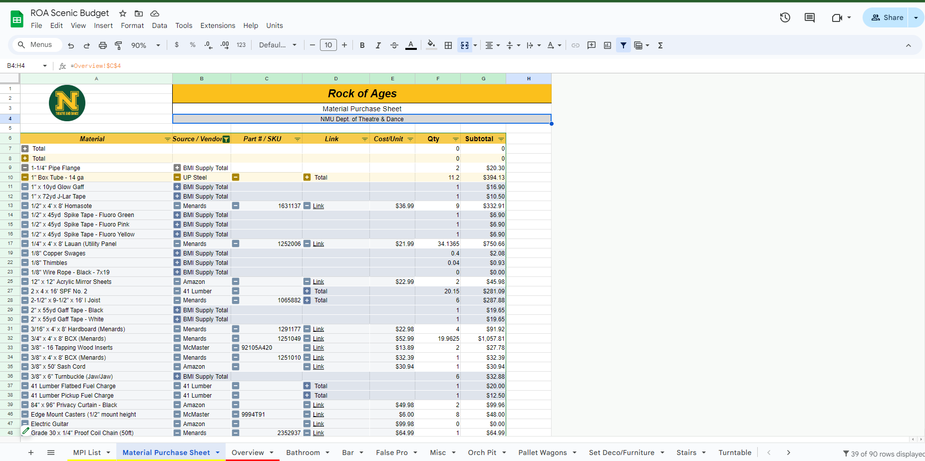Insert a comment
This screenshot has height=461, width=925.
click(x=592, y=45)
